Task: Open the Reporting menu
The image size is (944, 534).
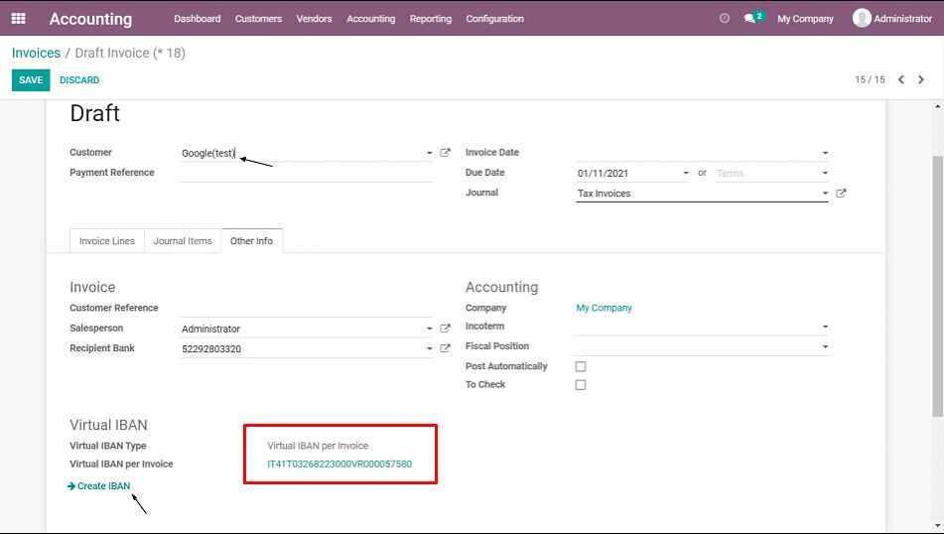Action: 430,18
